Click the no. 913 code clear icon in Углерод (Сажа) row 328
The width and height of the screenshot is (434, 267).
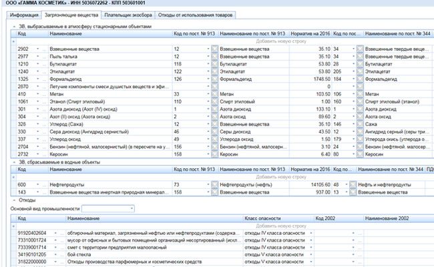click(x=214, y=124)
